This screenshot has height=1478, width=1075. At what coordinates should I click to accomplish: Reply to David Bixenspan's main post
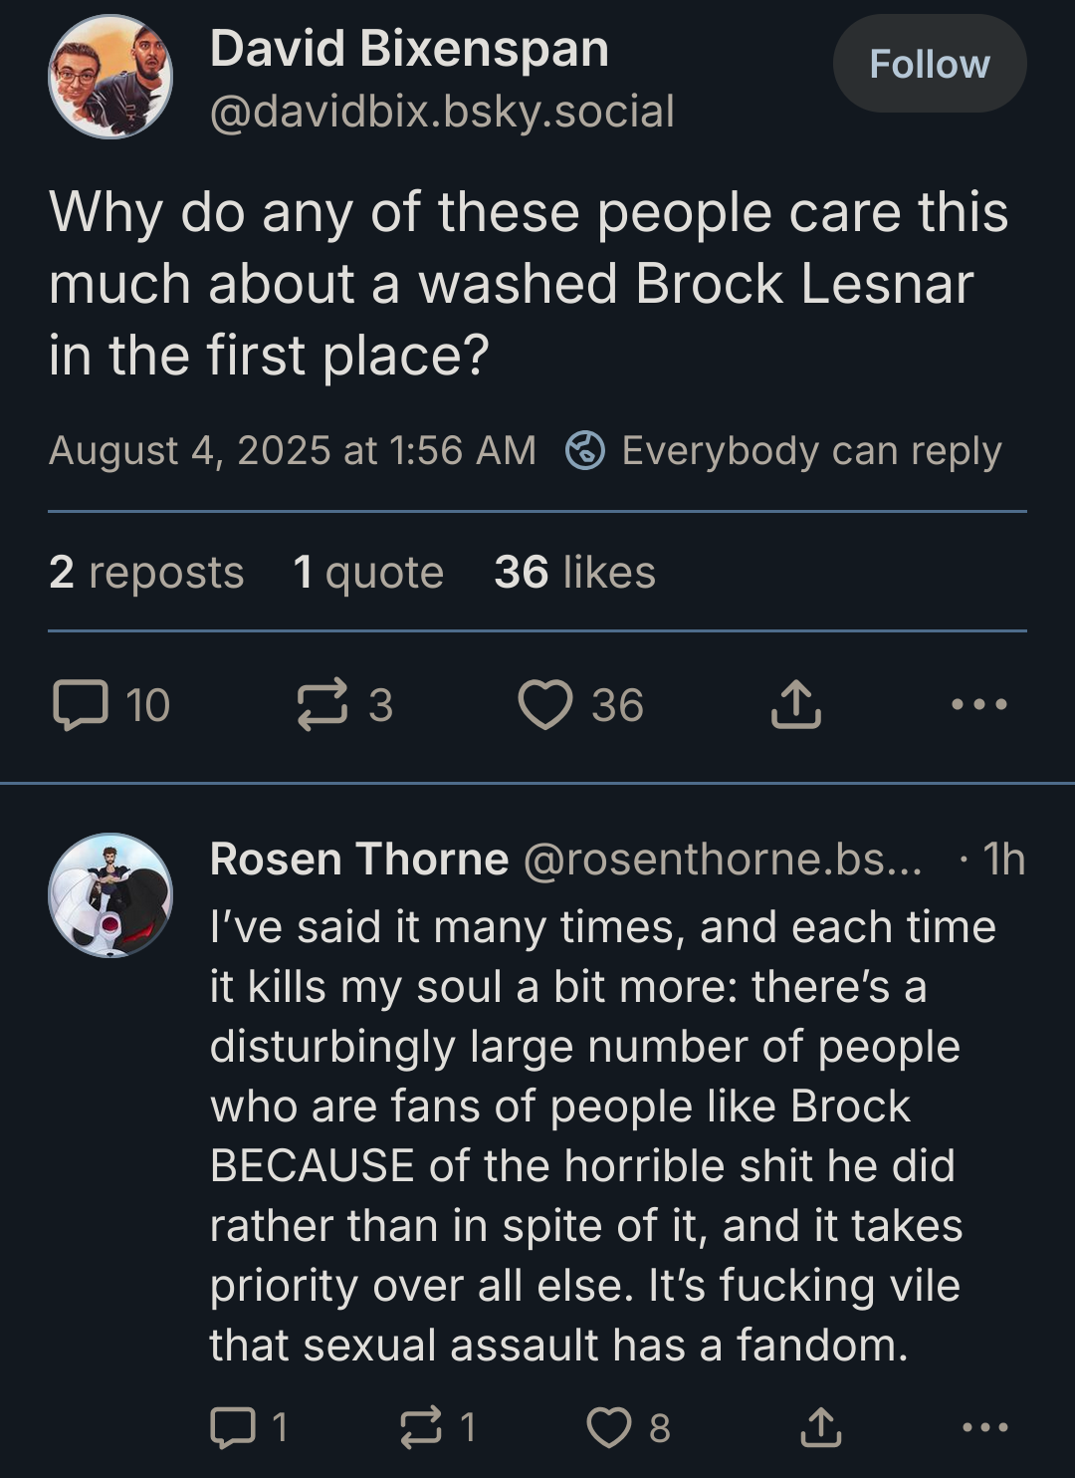pos(80,705)
